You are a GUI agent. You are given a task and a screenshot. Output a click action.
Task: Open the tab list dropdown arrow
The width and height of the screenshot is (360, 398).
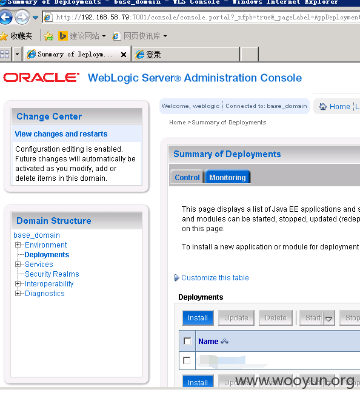pyautogui.click(x=17, y=55)
